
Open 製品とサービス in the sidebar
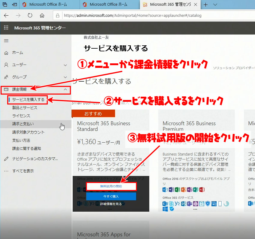(x=25, y=107)
